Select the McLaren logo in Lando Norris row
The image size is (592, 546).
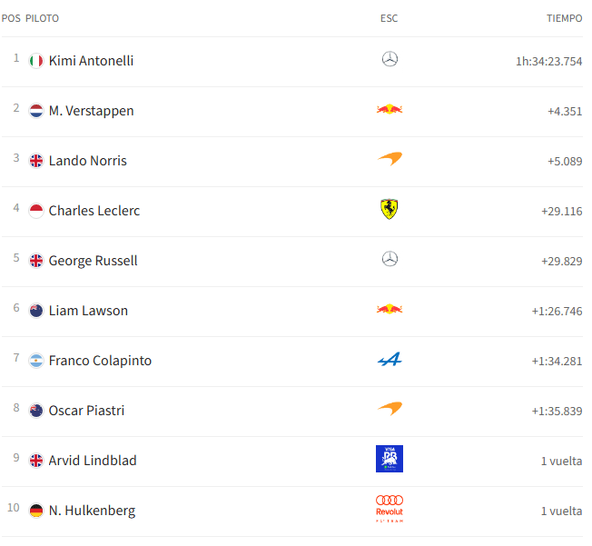390,159
